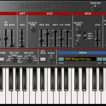Click the VCF ENV-1 slider handle
The width and height of the screenshot is (106, 106).
[55, 31]
